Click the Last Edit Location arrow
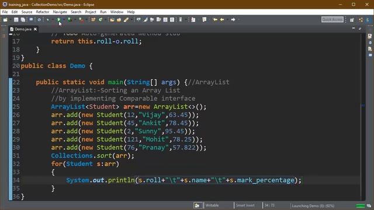The image size is (374, 210). click(x=215, y=19)
